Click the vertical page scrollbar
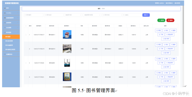 coord(183,25)
